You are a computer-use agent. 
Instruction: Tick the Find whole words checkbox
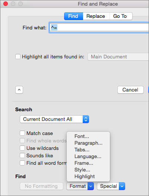22,141
